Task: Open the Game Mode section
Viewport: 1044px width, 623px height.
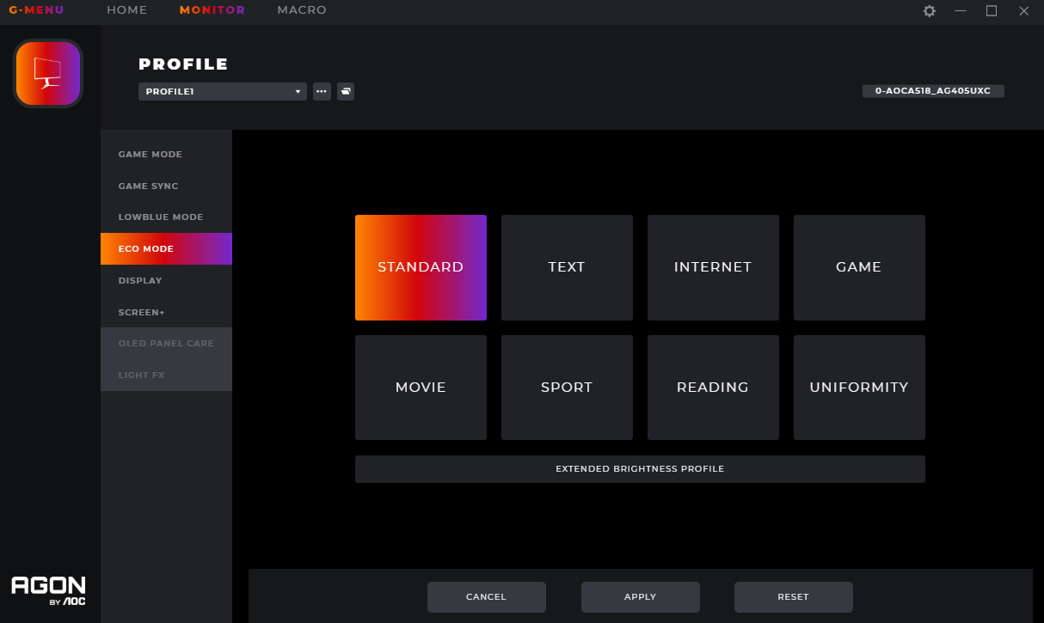Action: click(x=150, y=155)
